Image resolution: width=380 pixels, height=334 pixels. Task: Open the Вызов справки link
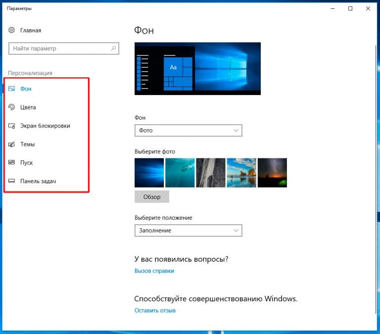[x=154, y=271]
